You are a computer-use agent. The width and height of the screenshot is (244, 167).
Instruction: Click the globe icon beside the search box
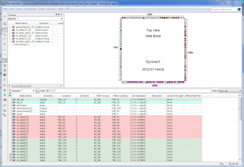239,10
